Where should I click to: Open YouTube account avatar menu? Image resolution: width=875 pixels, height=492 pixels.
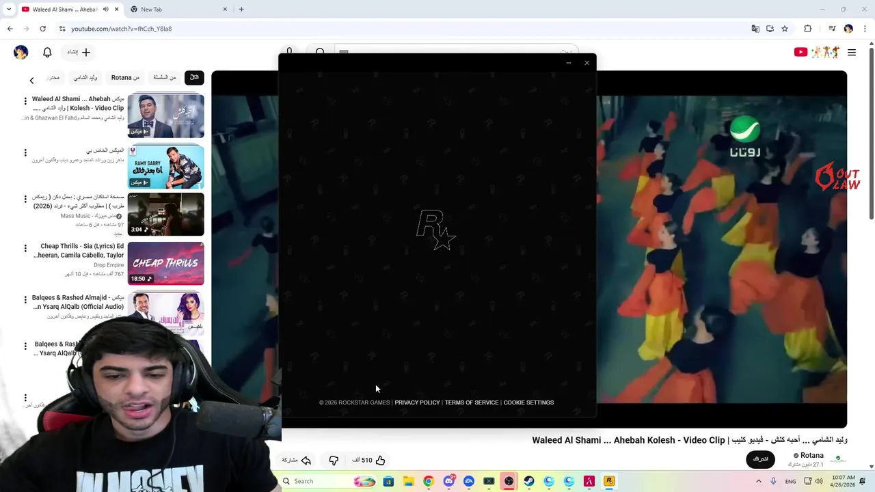21,53
